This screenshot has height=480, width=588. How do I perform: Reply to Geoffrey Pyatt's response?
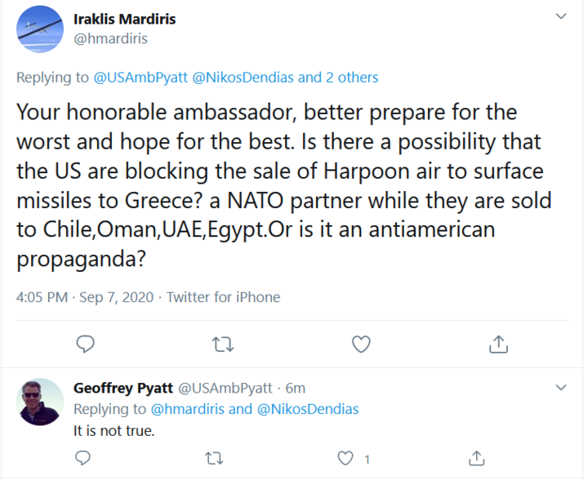coord(82,458)
